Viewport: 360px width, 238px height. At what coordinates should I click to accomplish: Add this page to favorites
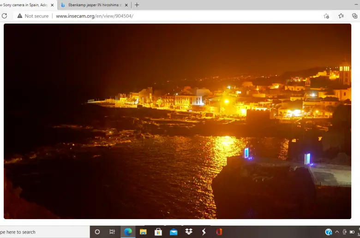pos(326,16)
